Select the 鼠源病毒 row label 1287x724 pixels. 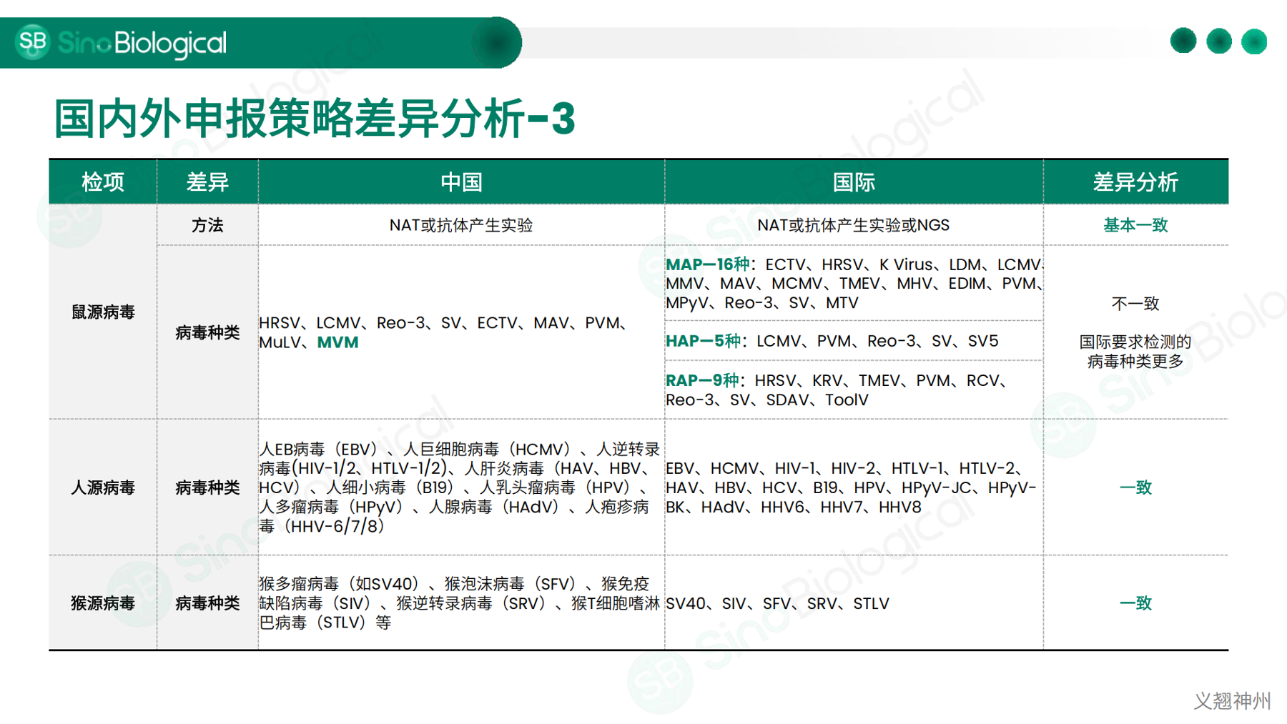click(x=103, y=312)
